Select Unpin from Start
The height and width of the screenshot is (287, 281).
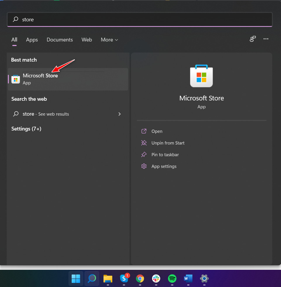point(168,143)
